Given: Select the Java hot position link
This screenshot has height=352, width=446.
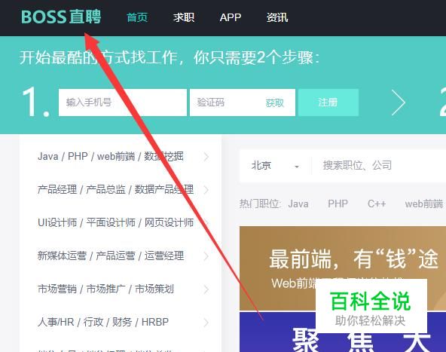Looking at the screenshot, I should pyautogui.click(x=298, y=204).
